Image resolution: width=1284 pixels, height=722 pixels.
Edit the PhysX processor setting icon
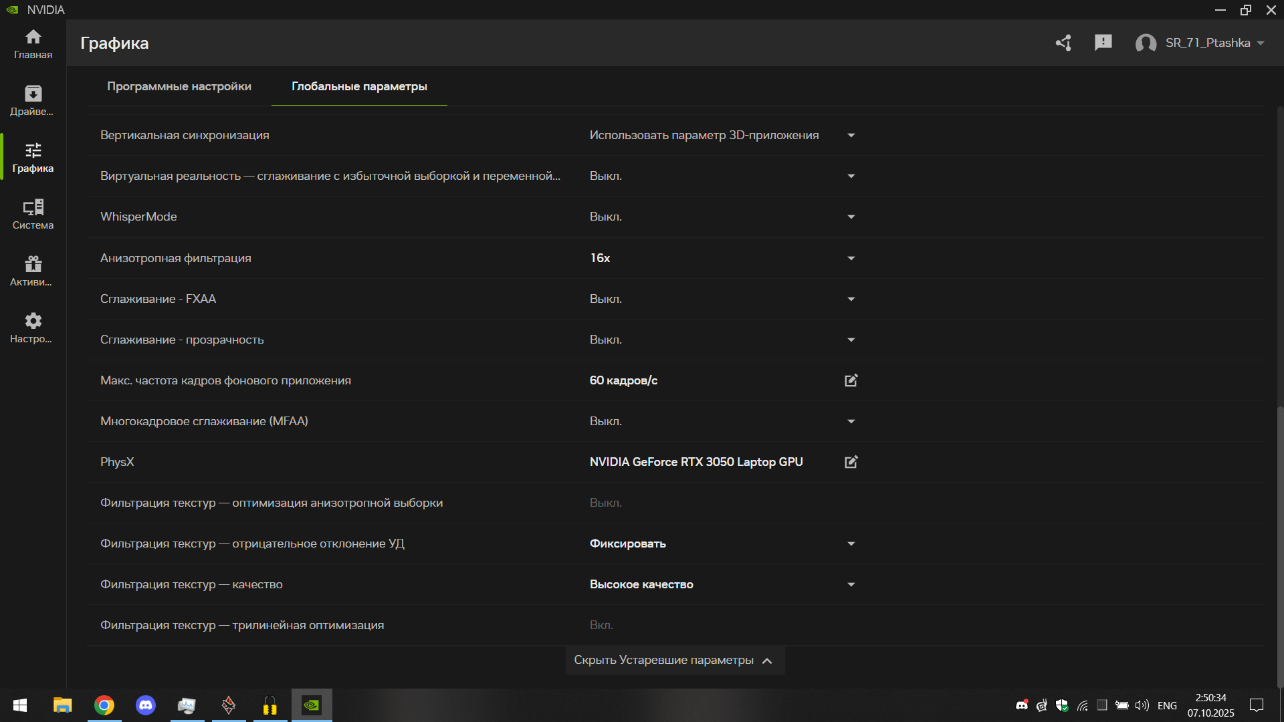[x=851, y=462]
